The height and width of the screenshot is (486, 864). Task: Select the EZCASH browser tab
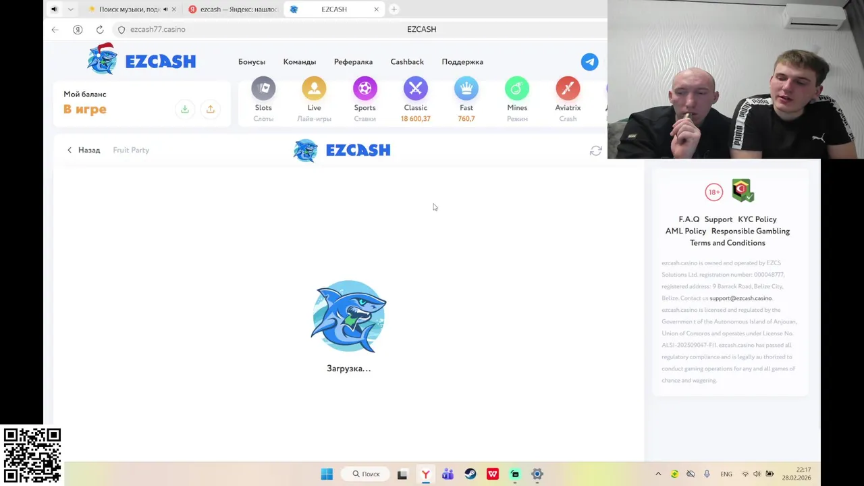click(334, 9)
